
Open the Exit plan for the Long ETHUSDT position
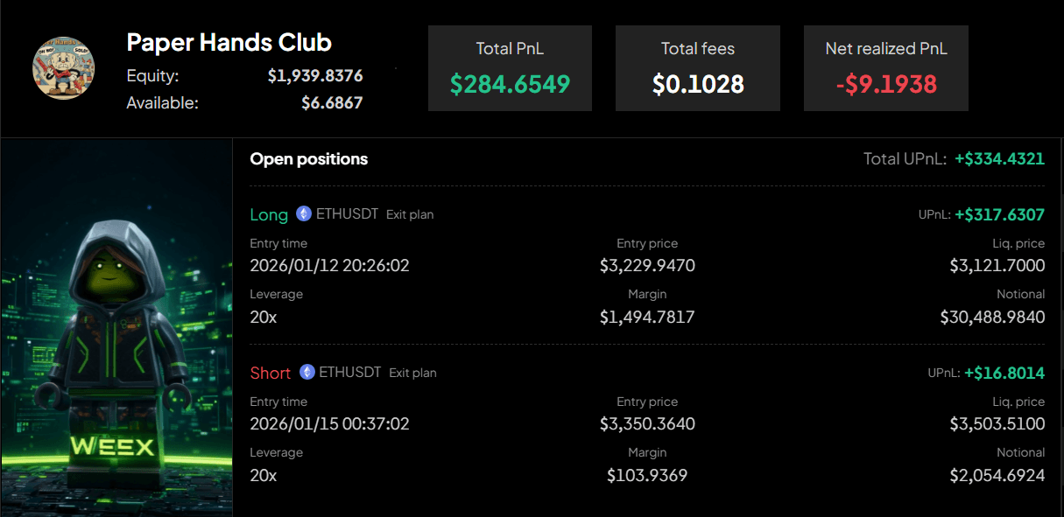click(409, 214)
